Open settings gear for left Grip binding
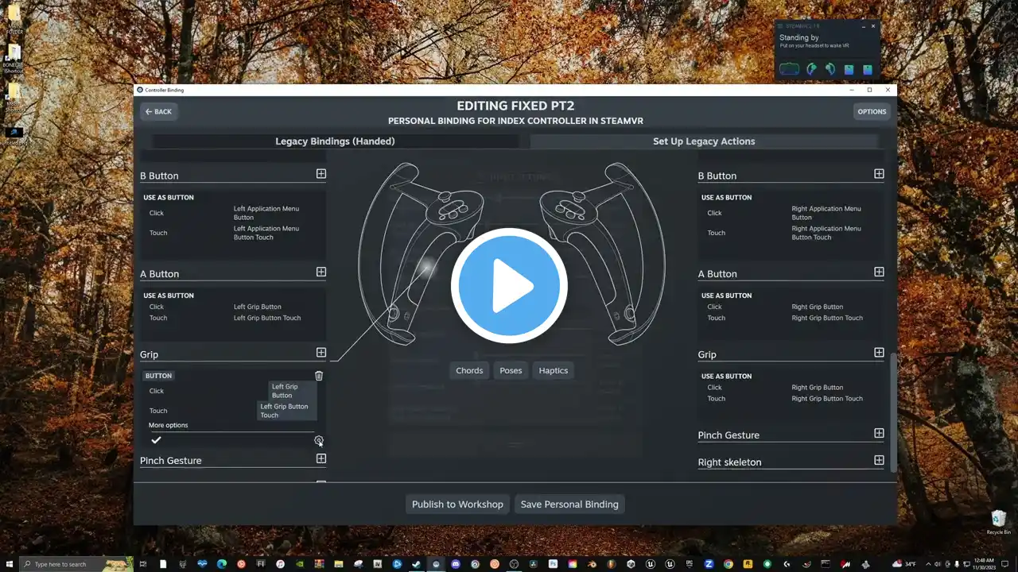This screenshot has height=572, width=1018. click(319, 440)
